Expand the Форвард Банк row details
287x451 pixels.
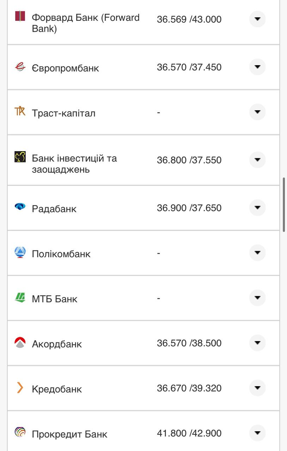pos(257,19)
